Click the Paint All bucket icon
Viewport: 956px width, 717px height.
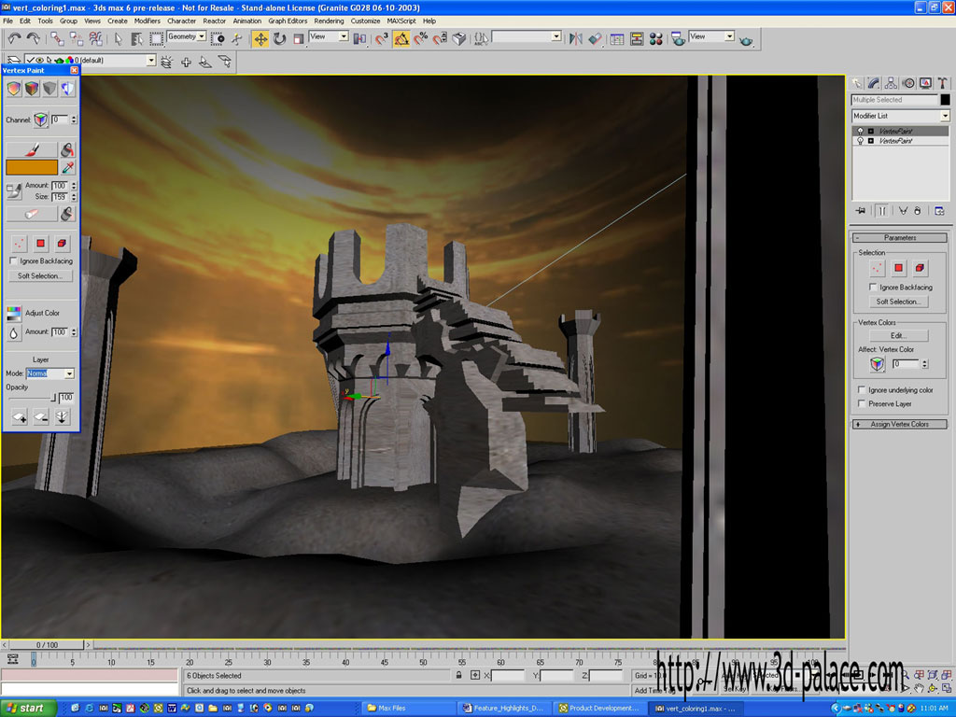[67, 149]
